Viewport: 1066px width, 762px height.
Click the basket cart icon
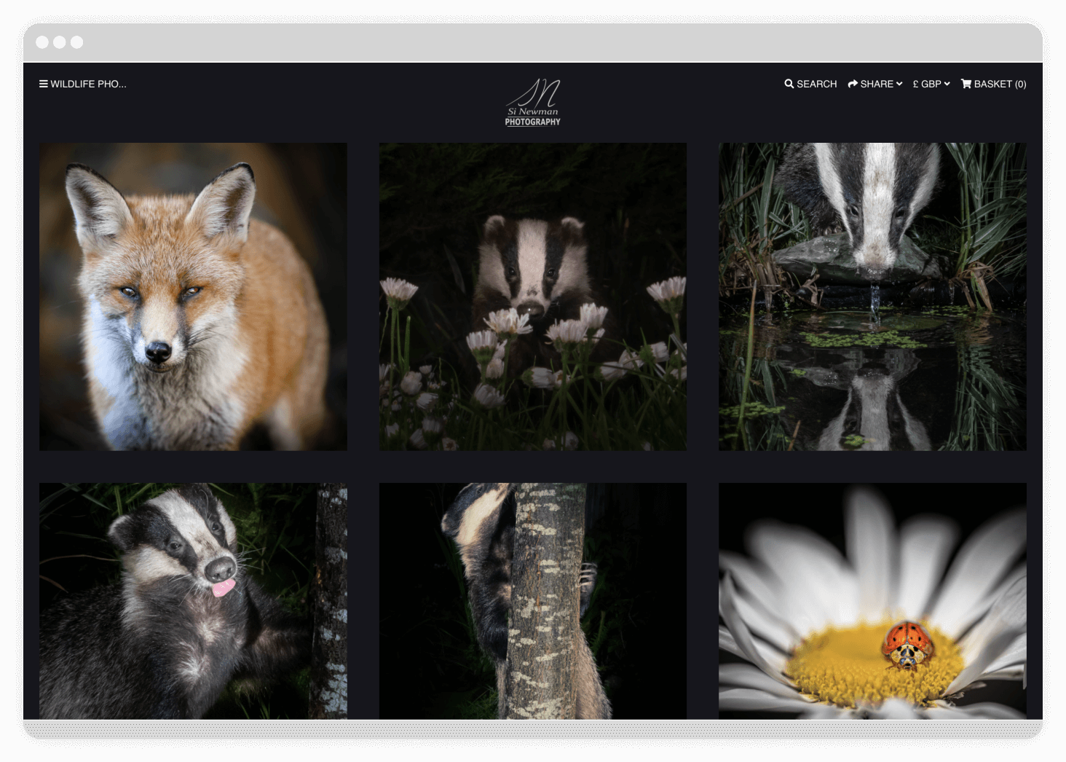pyautogui.click(x=966, y=84)
